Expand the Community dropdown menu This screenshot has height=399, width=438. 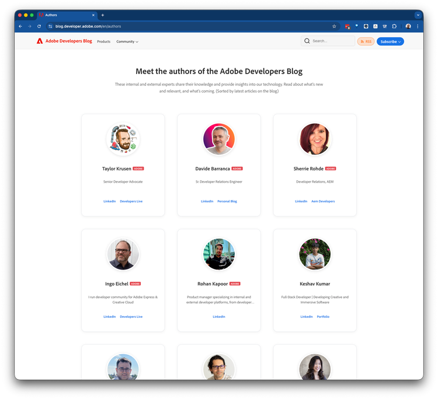click(127, 42)
